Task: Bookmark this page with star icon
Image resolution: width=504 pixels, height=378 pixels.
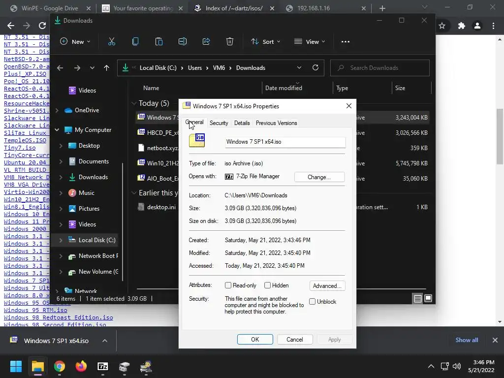Action: 442,26
